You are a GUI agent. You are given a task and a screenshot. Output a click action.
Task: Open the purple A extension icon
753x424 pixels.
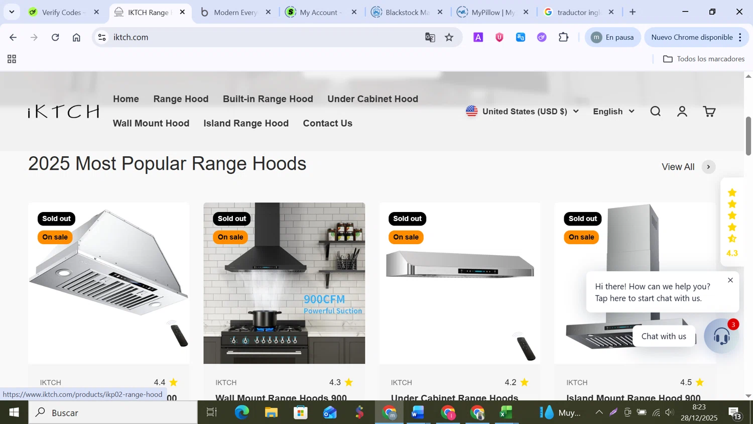point(478,37)
